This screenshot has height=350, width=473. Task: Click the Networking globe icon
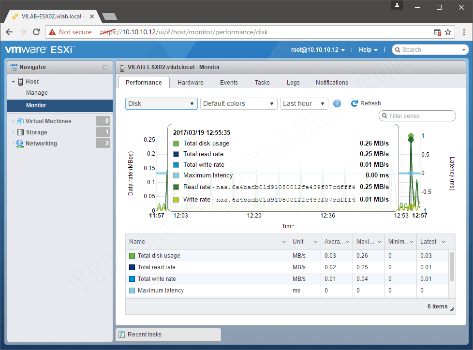click(20, 144)
